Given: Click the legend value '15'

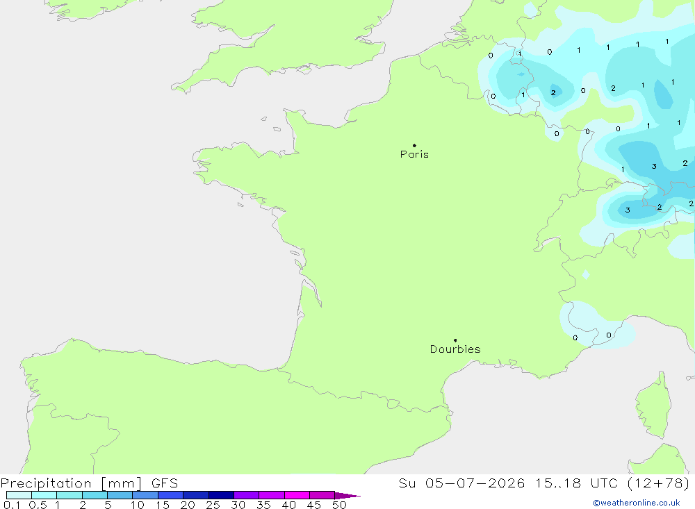Looking at the screenshot, I should click(x=163, y=505).
